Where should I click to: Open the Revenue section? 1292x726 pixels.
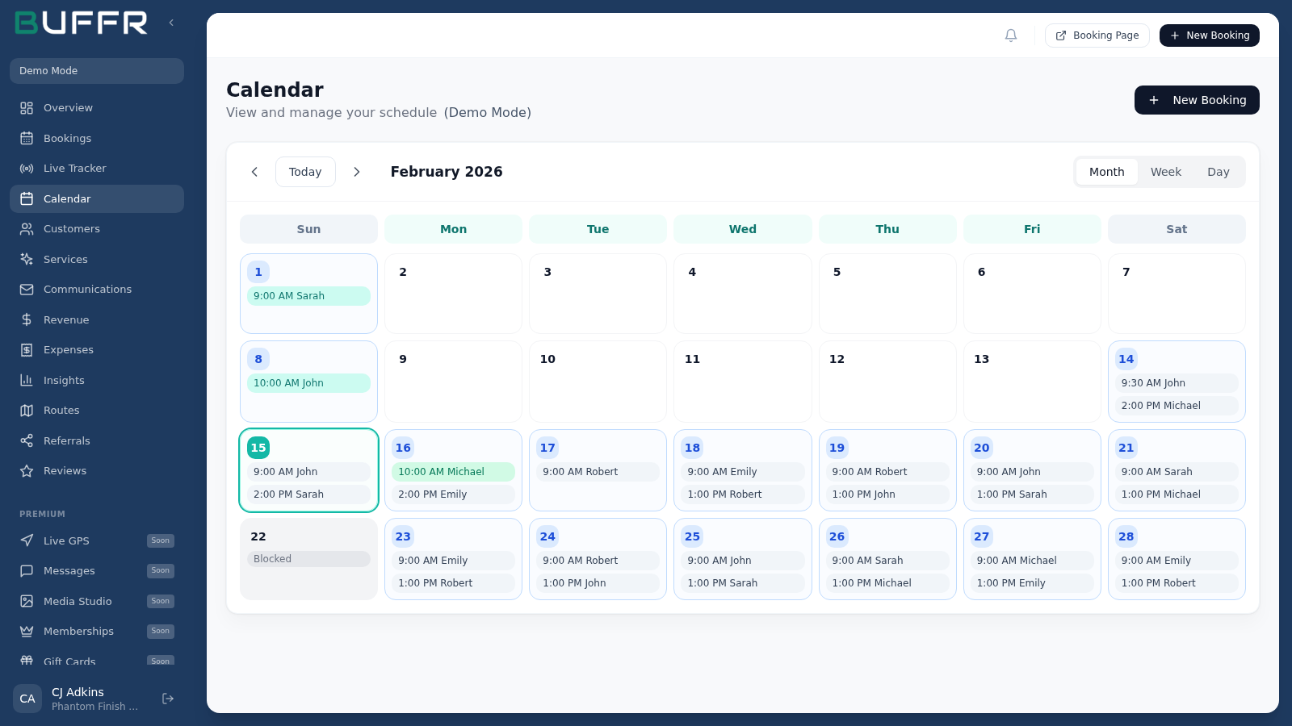(x=65, y=319)
